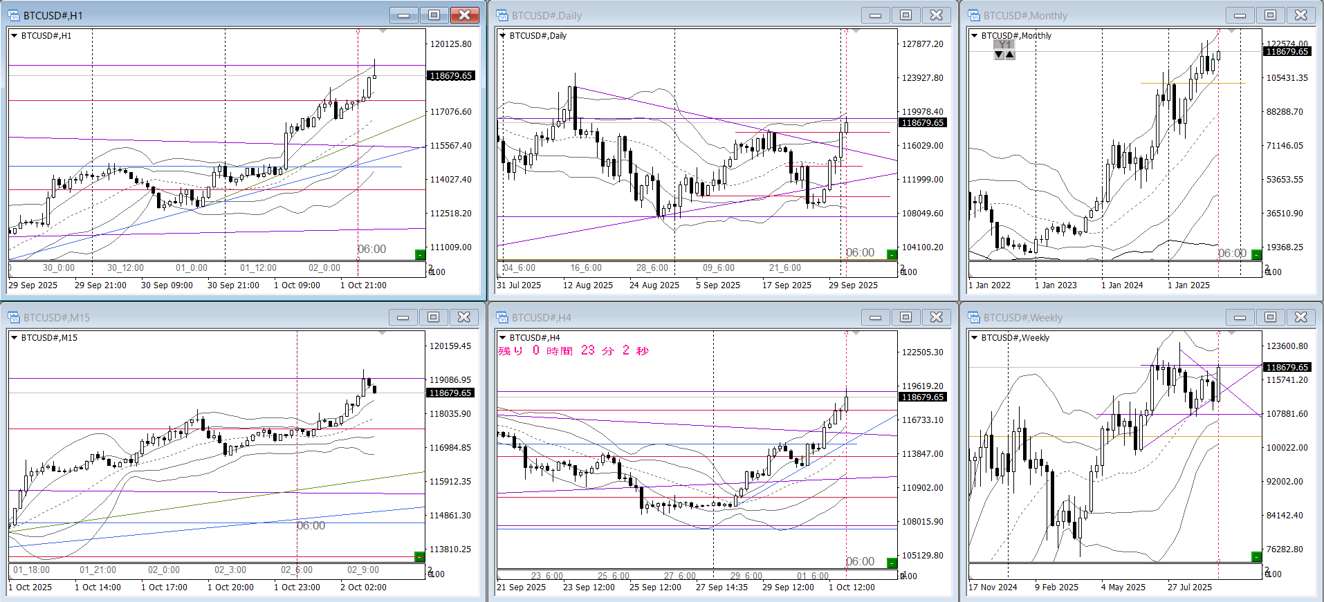
Task: Click the H4 chart window title icon
Action: click(x=502, y=317)
